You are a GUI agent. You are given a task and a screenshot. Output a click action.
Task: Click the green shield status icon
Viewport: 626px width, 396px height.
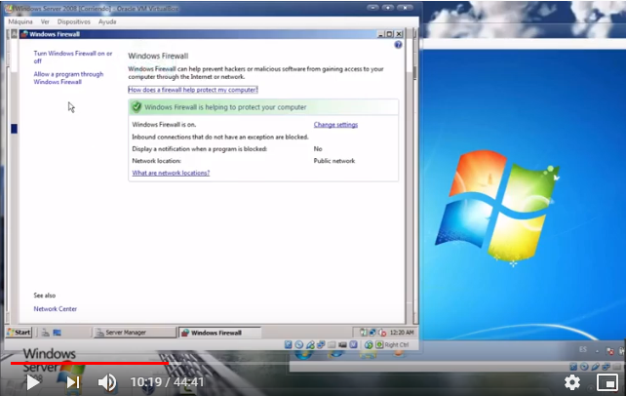[137, 107]
